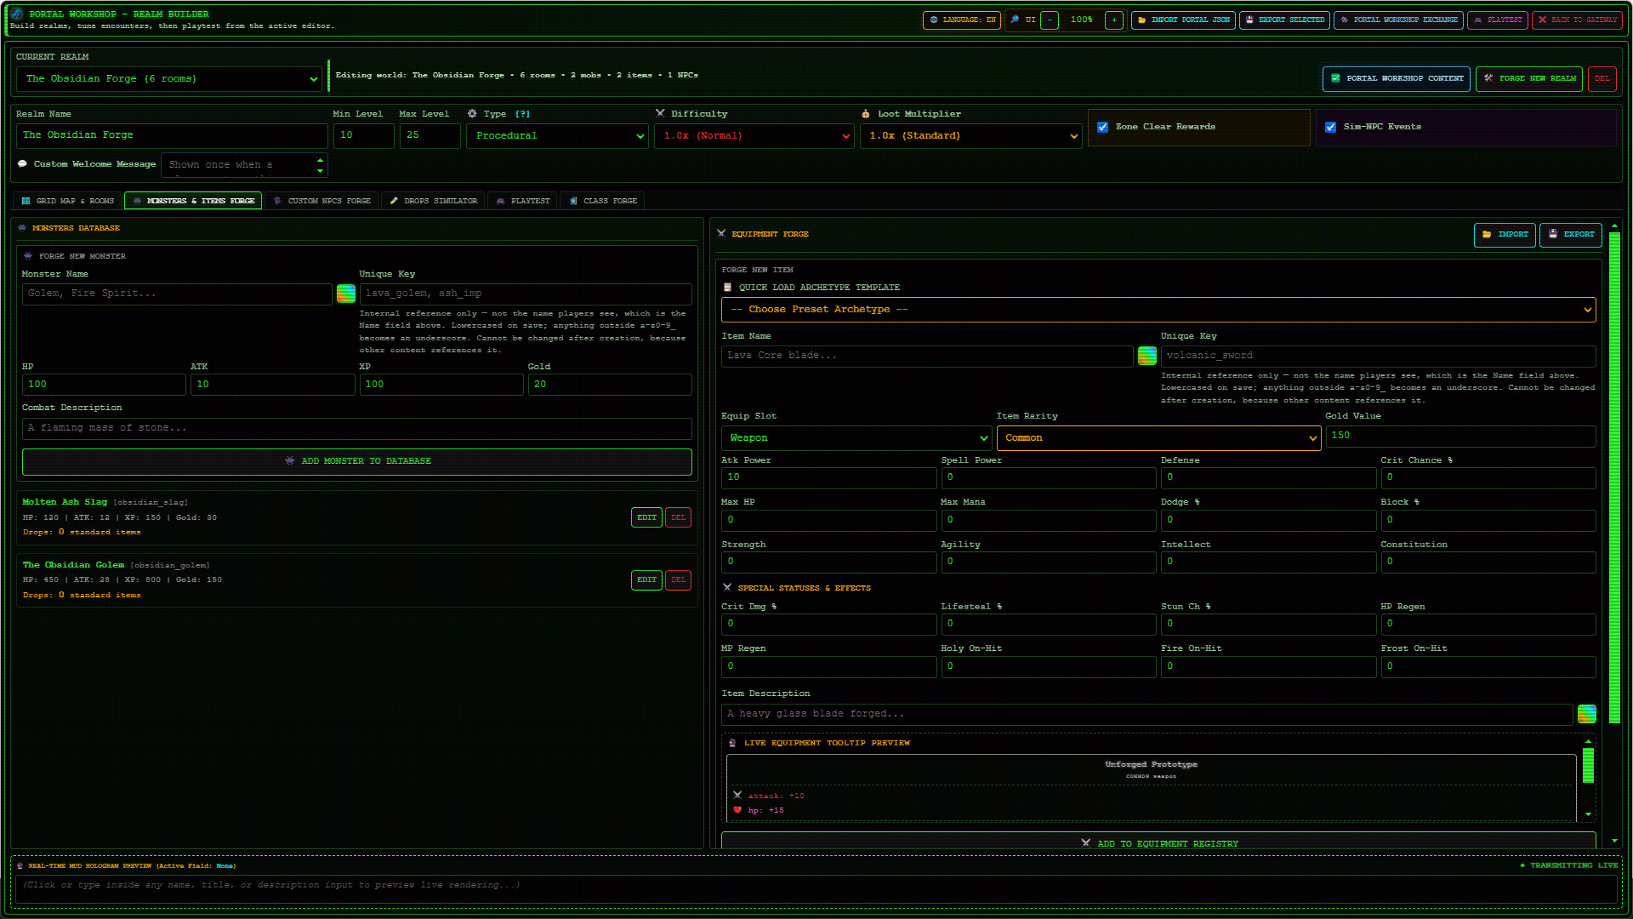Screen dimensions: 1633x919
Task: Open Difficulty dropdown showing 1.0x Normal
Action: (x=754, y=136)
